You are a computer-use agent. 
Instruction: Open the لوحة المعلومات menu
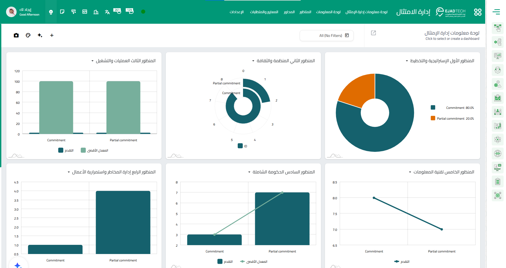tap(328, 12)
